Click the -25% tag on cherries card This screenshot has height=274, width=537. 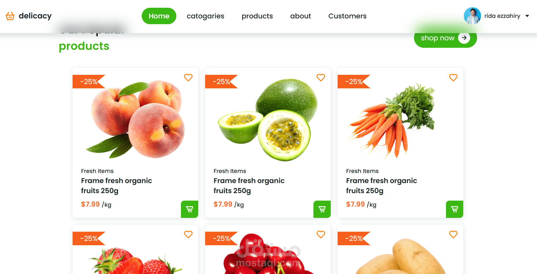(x=221, y=238)
